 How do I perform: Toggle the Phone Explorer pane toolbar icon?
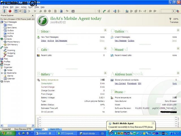tap(16, 11)
